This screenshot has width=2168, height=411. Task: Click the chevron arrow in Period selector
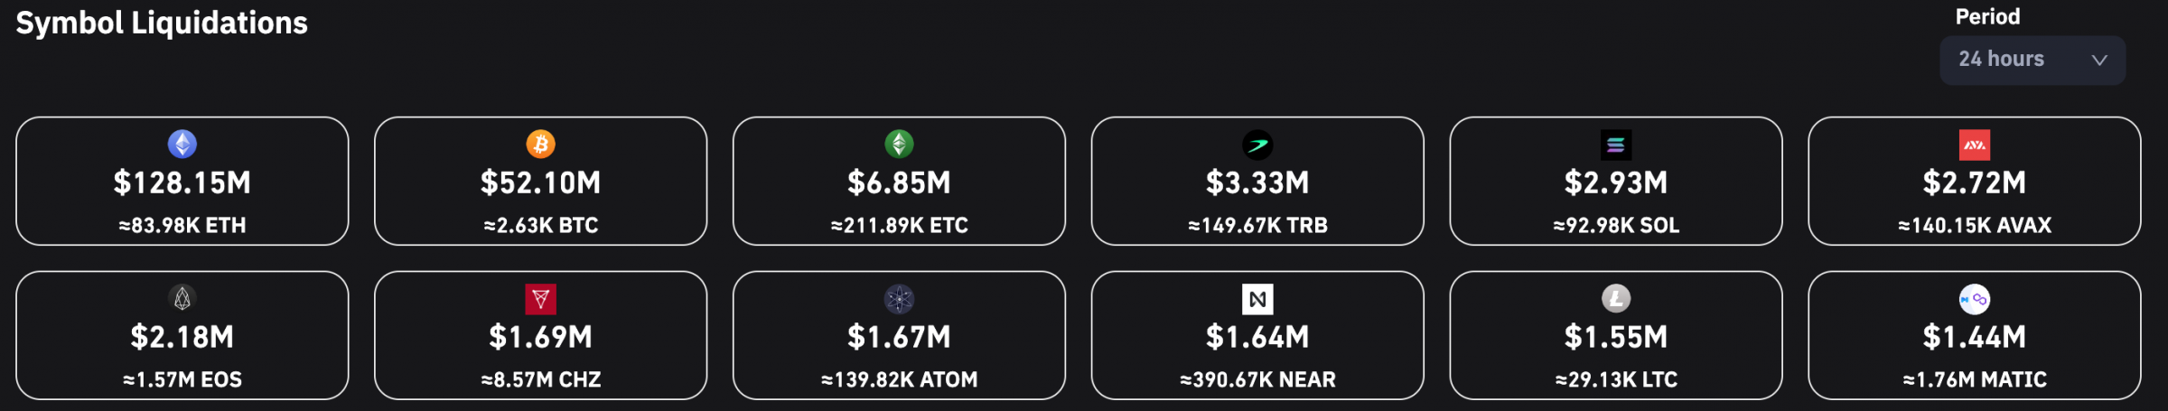click(x=2099, y=61)
